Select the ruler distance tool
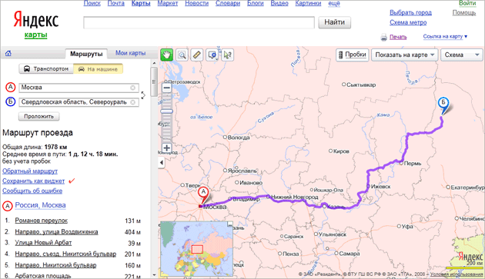This screenshot has width=485, height=279. coord(197,55)
